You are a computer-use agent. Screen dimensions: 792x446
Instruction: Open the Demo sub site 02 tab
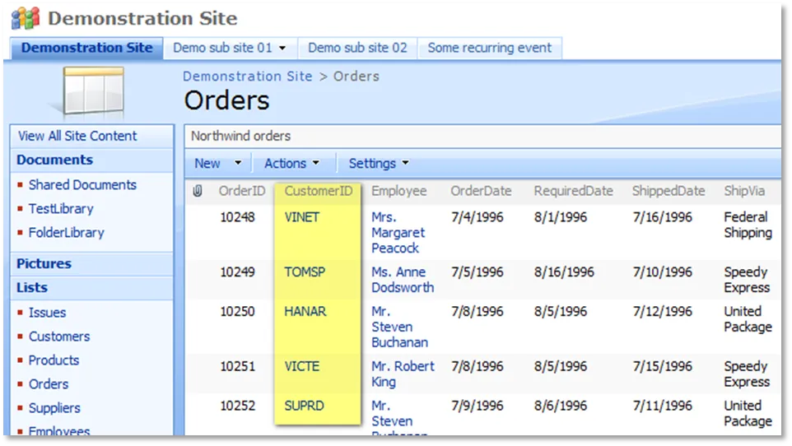[357, 48]
